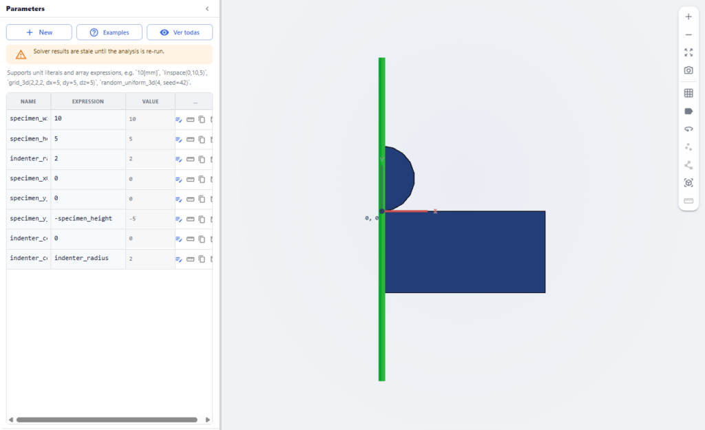The width and height of the screenshot is (705, 430).
Task: Add a parameter with the New button
Action: coord(39,32)
